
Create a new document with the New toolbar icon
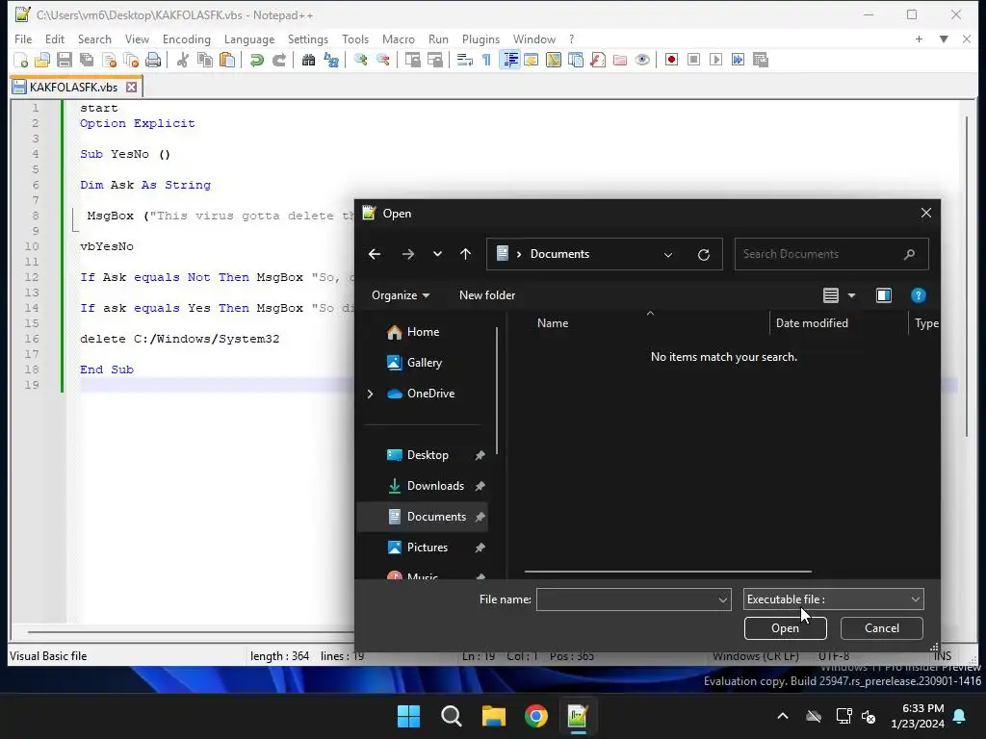click(x=21, y=60)
